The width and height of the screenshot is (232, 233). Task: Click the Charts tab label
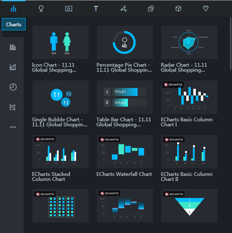(x=14, y=24)
